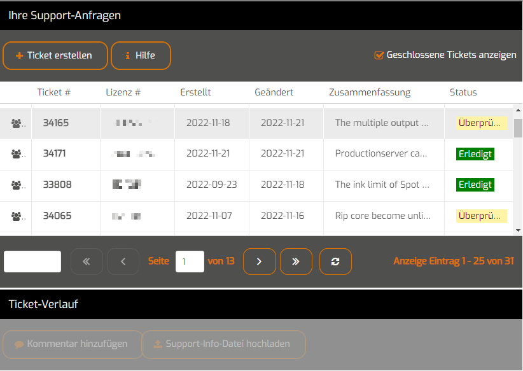Image resolution: width=523 pixels, height=371 pixels.
Task: Open the Ticket erstellen dialog
Action: [x=55, y=56]
